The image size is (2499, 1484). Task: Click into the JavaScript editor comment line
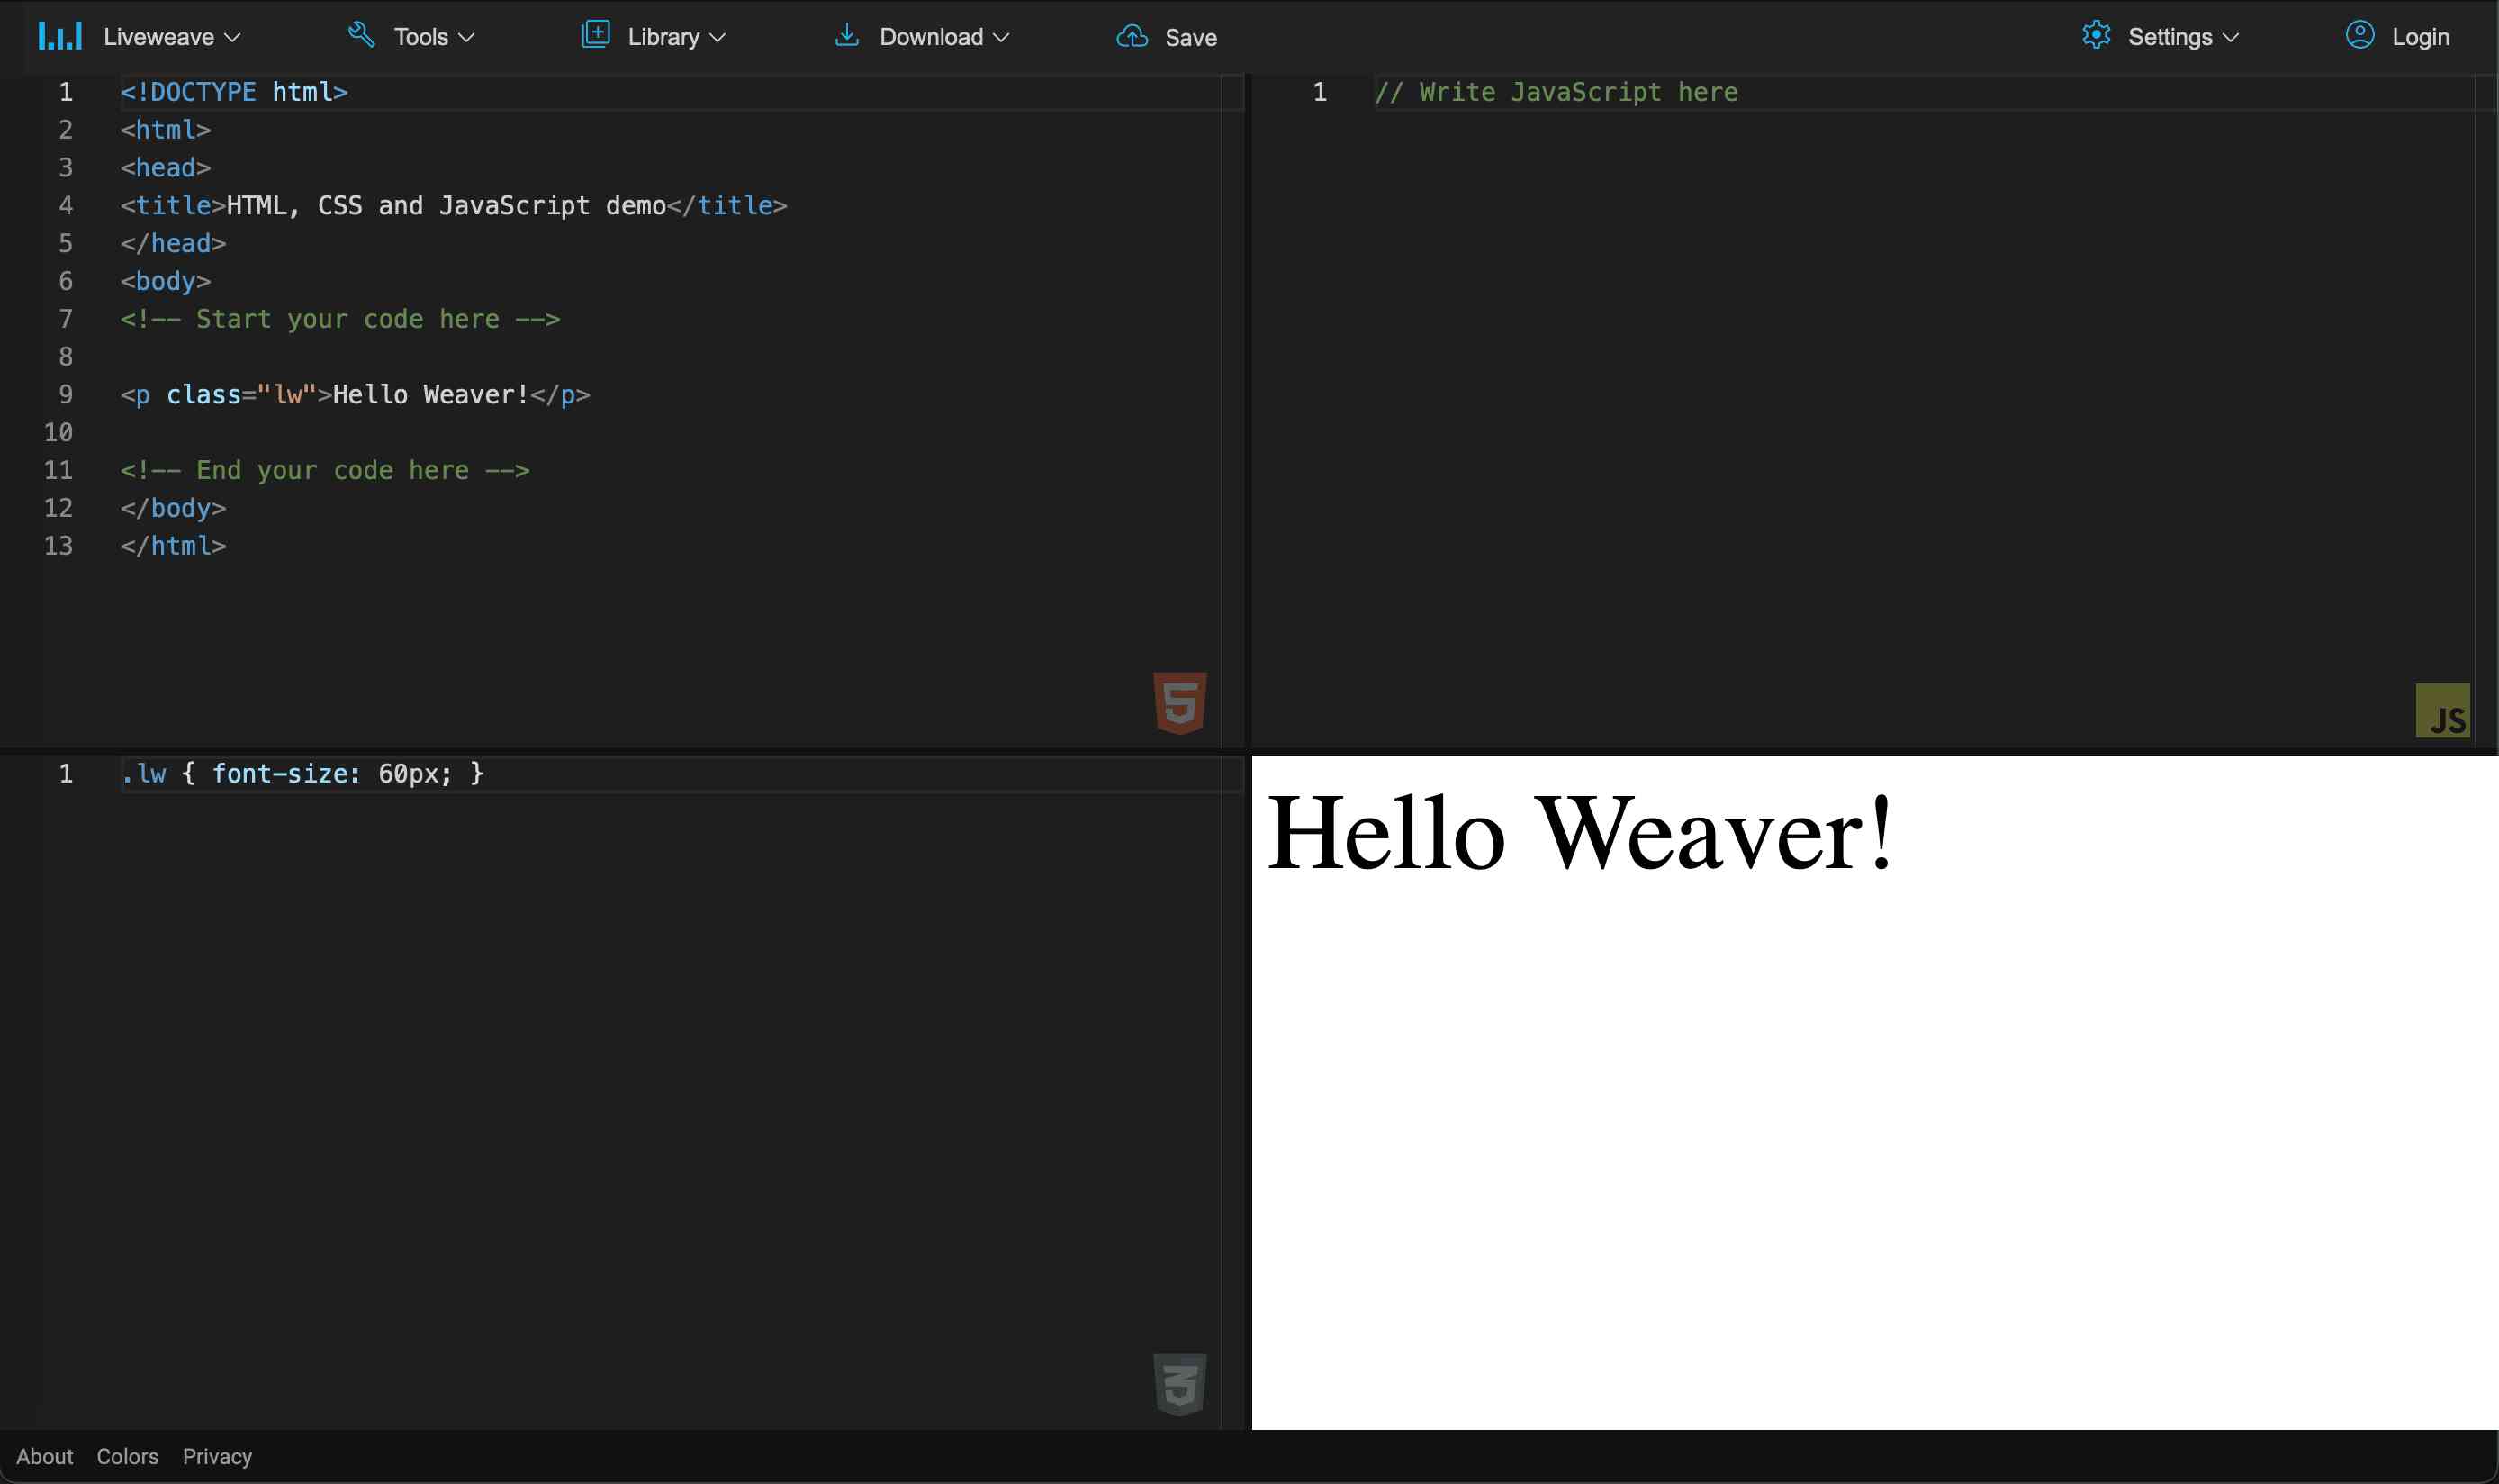[x=1556, y=92]
